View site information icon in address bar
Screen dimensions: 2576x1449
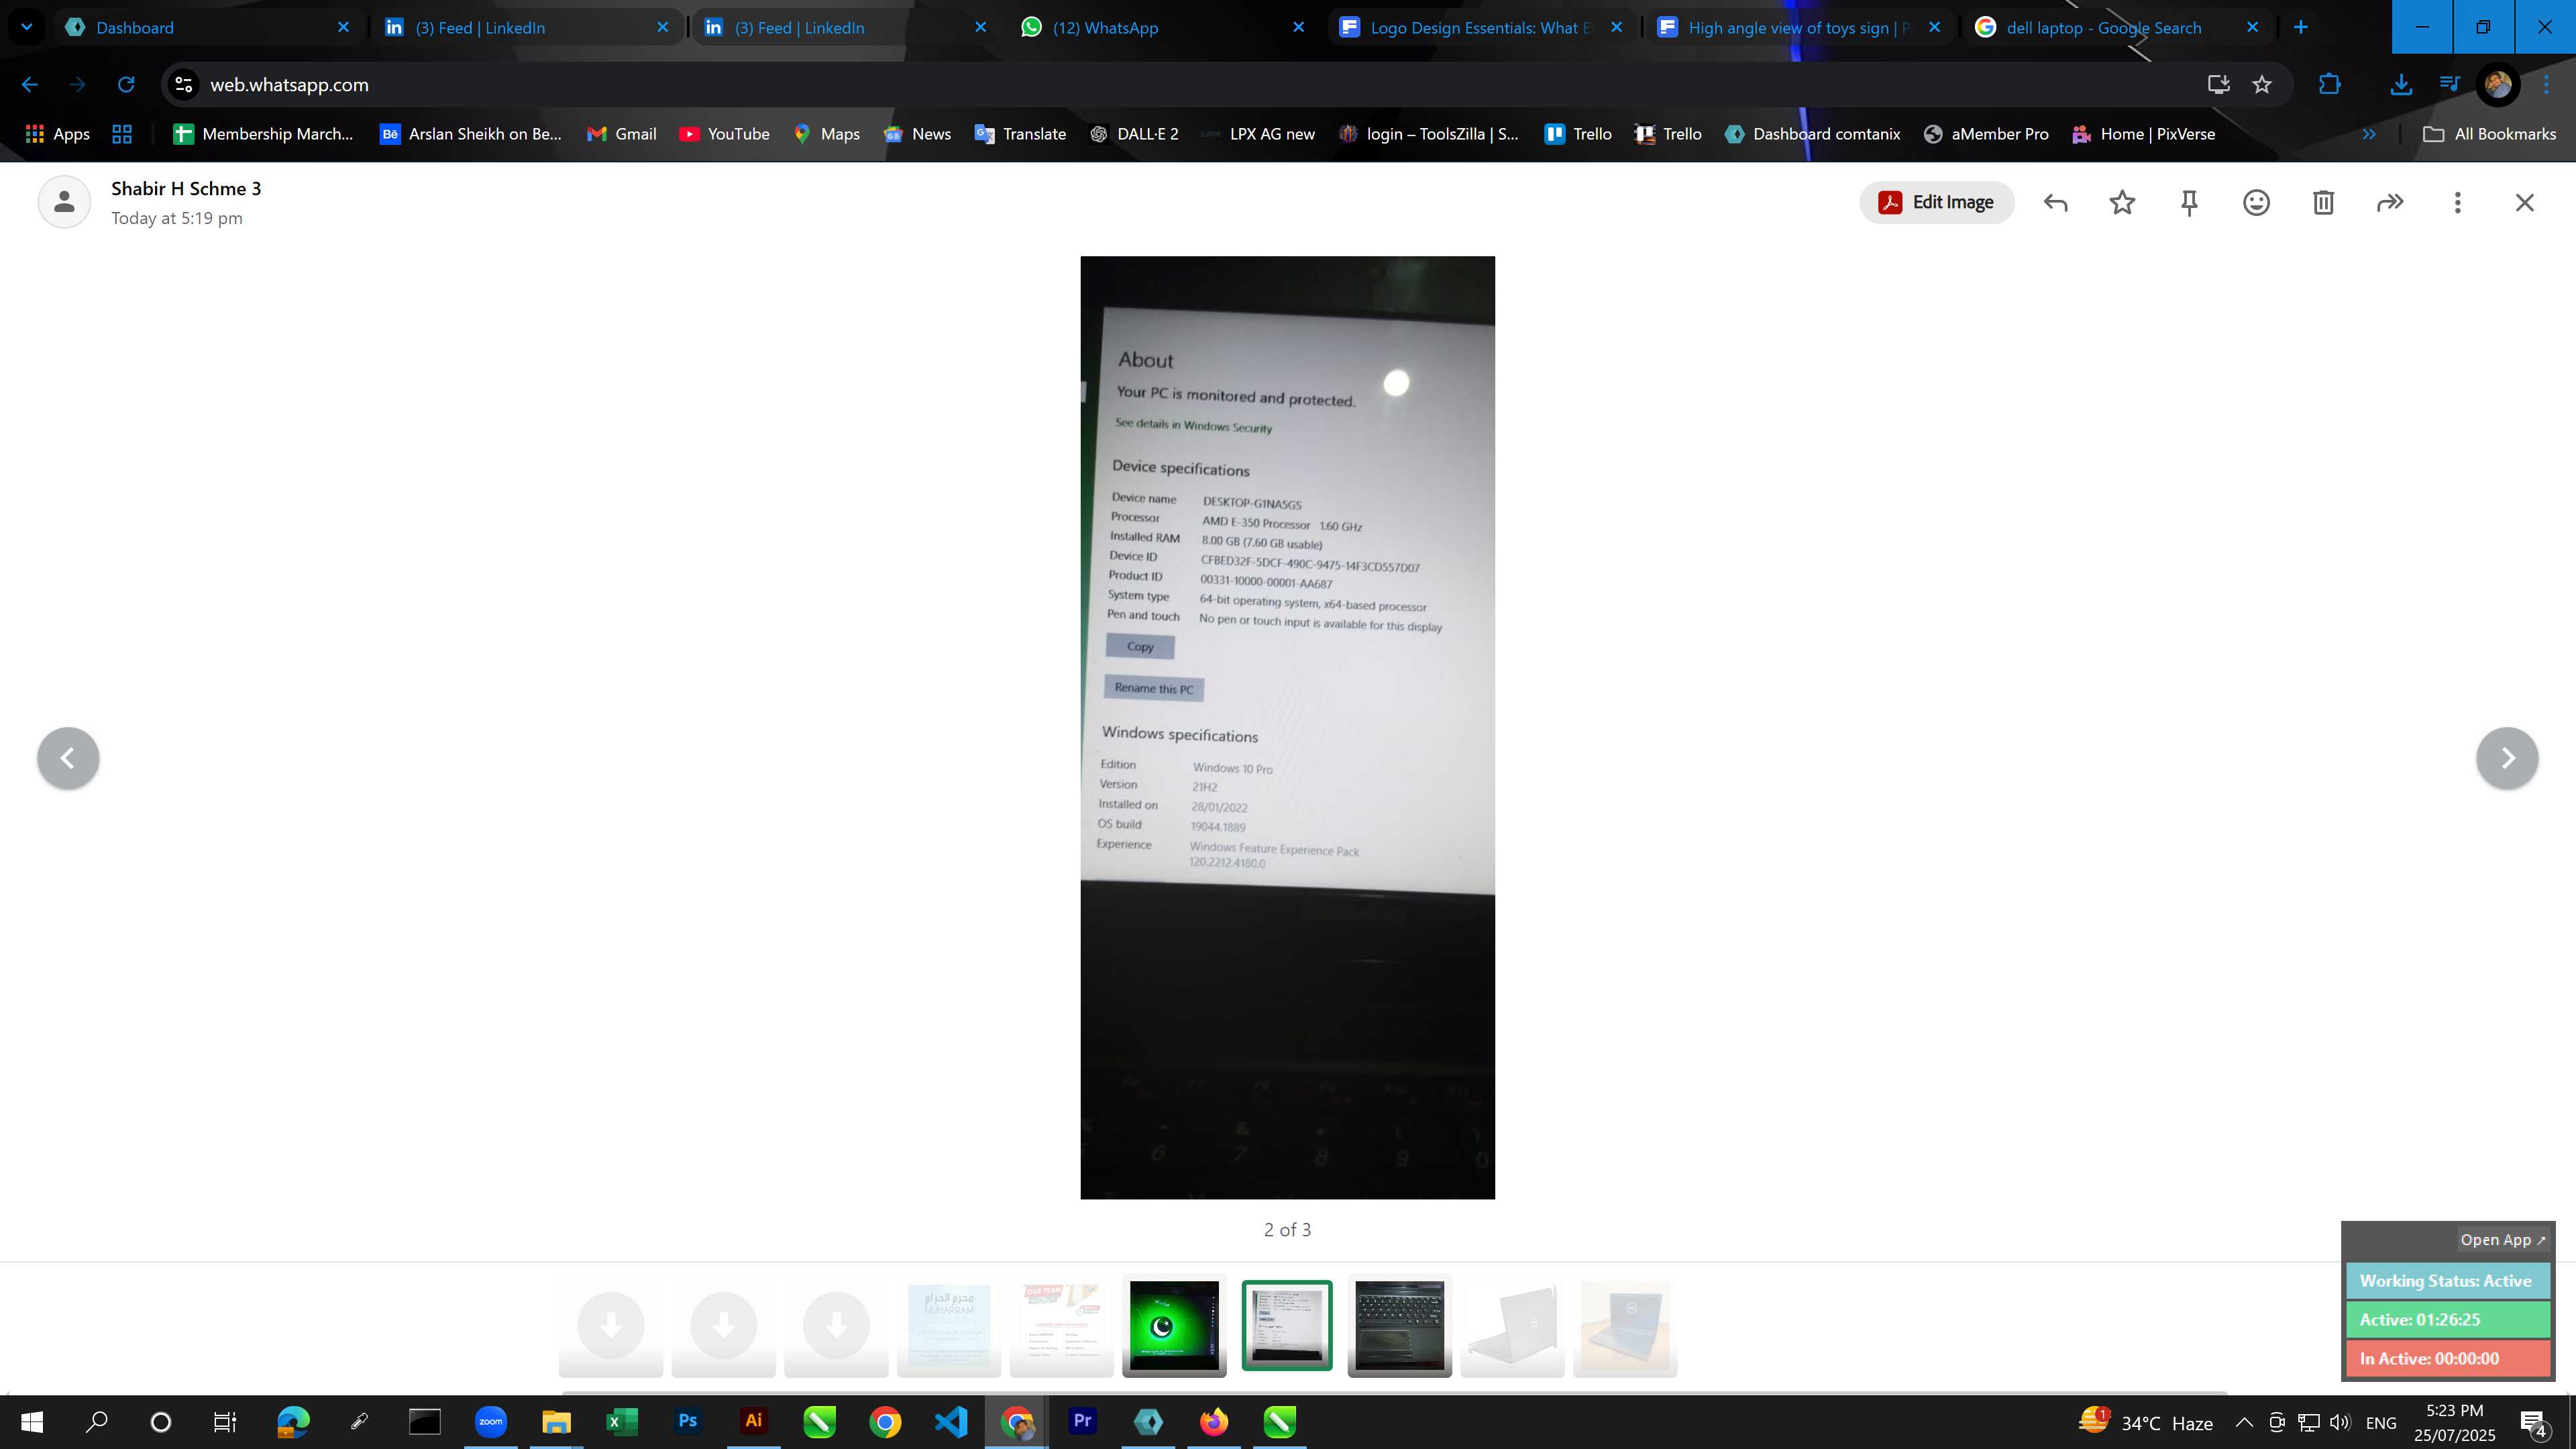pos(184,85)
